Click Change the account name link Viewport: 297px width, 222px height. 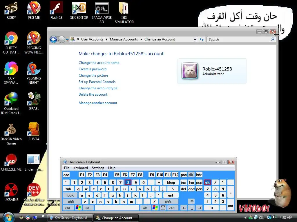(x=99, y=63)
